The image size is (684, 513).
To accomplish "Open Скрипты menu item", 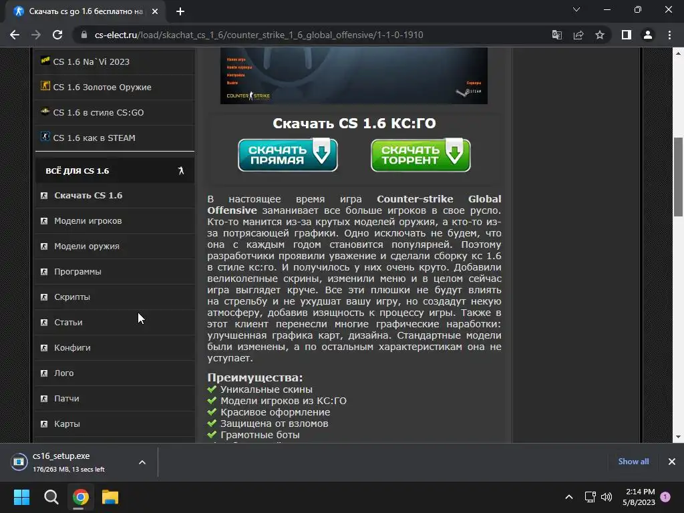I will click(x=72, y=297).
